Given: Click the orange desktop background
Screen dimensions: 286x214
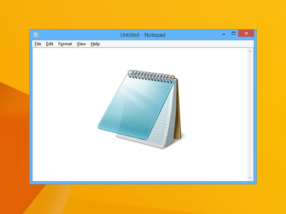Looking at the screenshot, I should [x=143, y=200].
